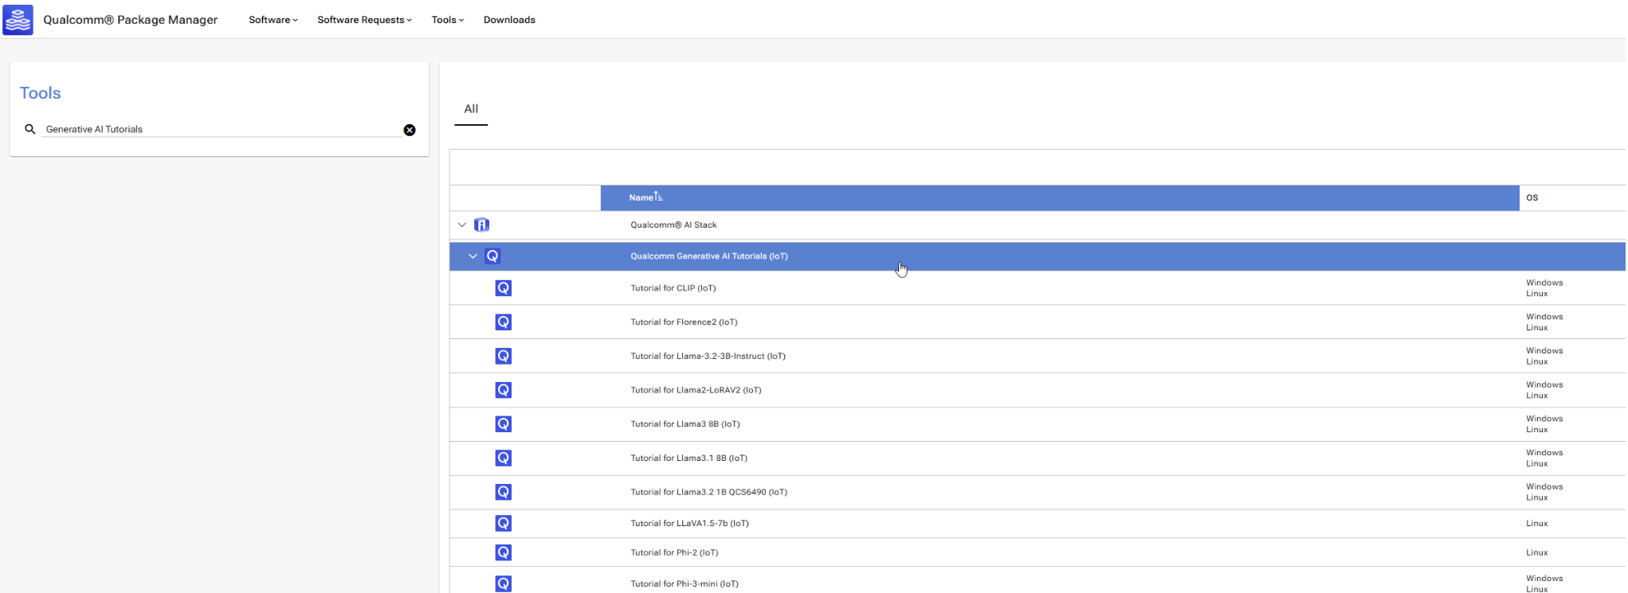Click the Qualcomm Package Manager logo icon
1628x593 pixels.
[18, 19]
